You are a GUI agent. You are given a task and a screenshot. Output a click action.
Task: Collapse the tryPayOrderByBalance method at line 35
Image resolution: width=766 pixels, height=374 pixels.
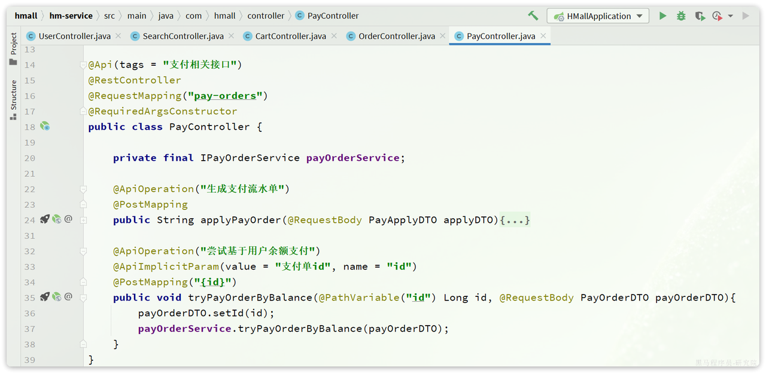click(x=84, y=298)
